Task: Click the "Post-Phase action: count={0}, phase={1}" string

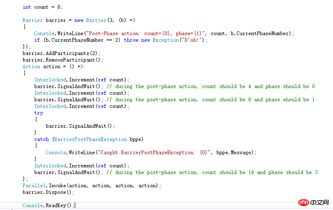Action: coord(145,34)
